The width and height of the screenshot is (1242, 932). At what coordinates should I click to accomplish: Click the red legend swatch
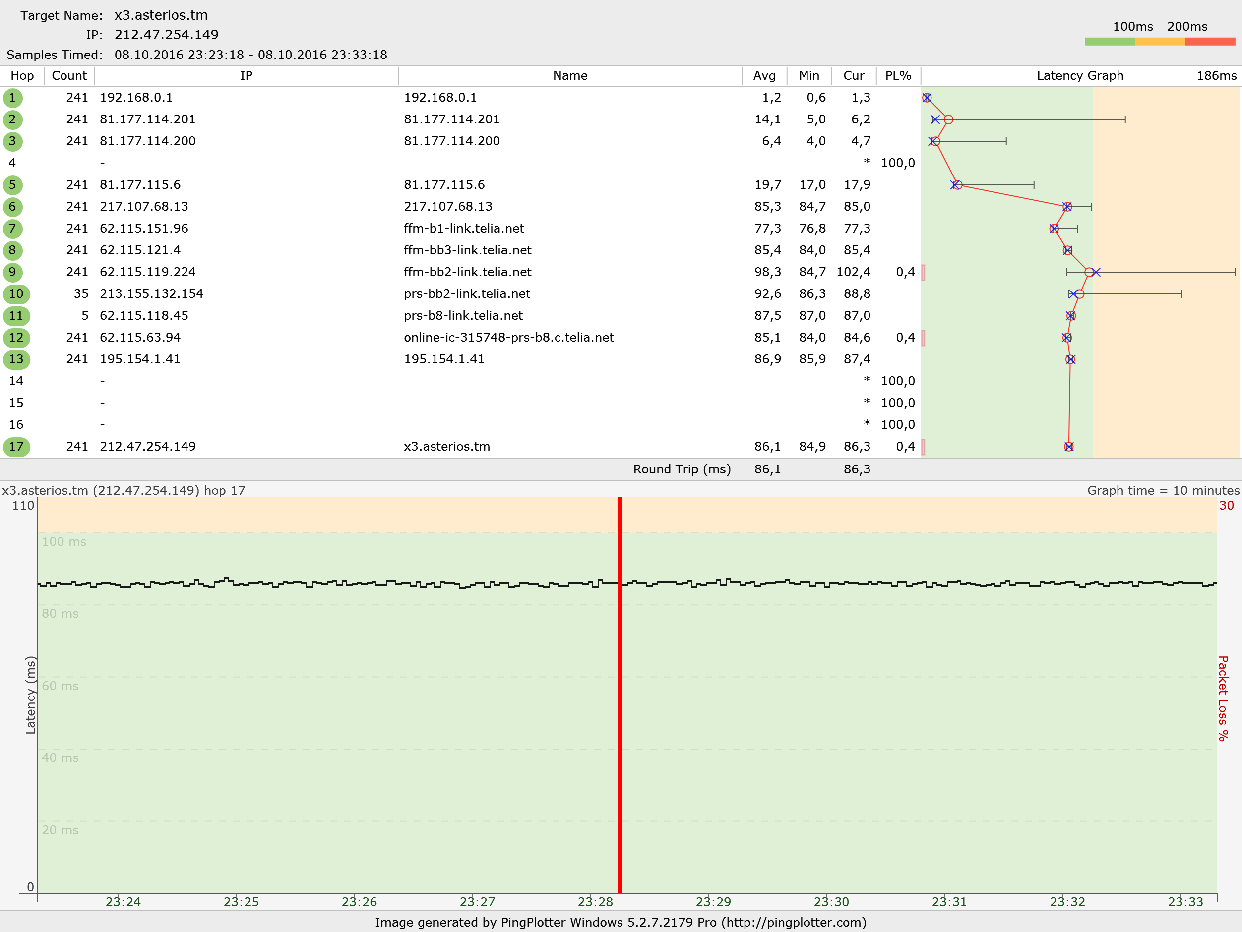(x=1210, y=42)
